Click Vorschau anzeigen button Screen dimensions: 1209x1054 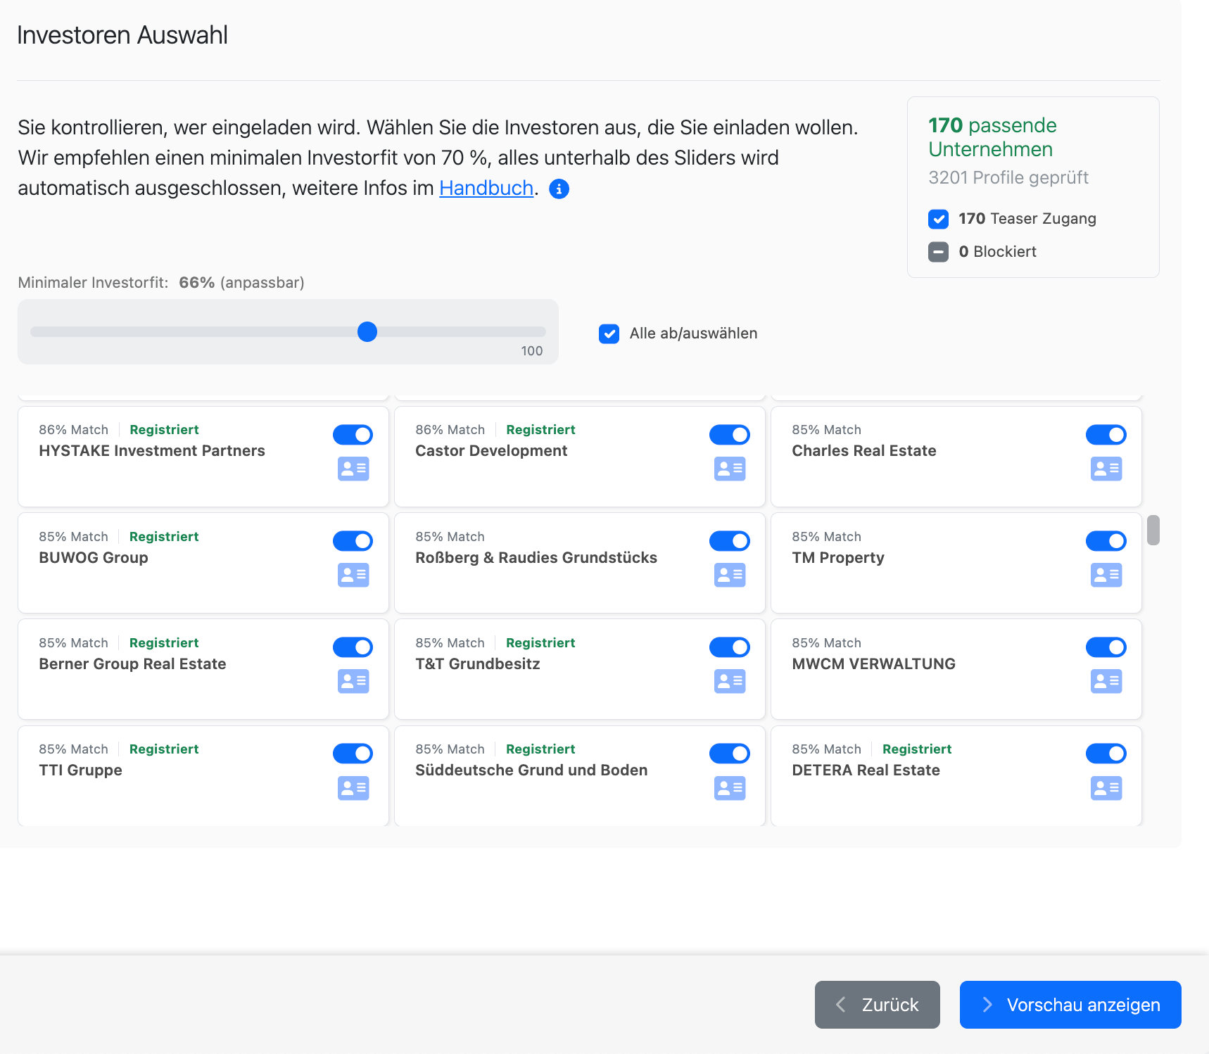[1070, 1005]
